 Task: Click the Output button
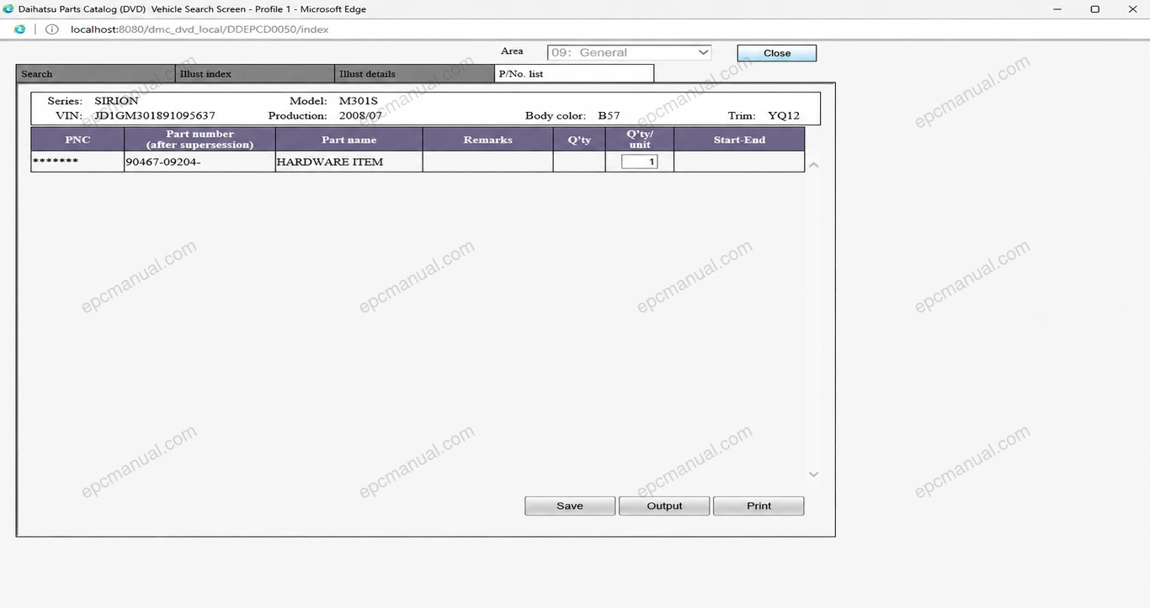(664, 505)
